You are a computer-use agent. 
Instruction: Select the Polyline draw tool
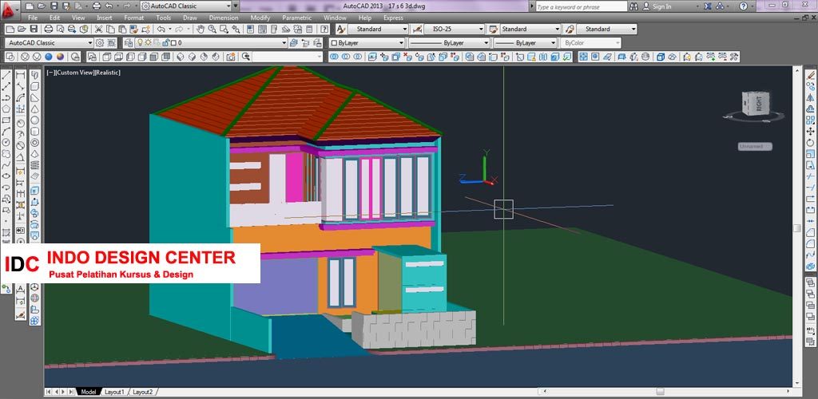pyautogui.click(x=6, y=97)
